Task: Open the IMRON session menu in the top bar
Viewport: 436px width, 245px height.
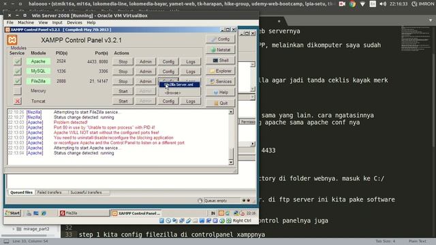Action: (423, 4)
